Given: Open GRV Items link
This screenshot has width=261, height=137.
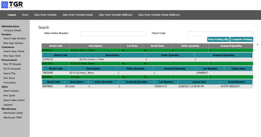Looking at the screenshot, I should pos(9,78).
